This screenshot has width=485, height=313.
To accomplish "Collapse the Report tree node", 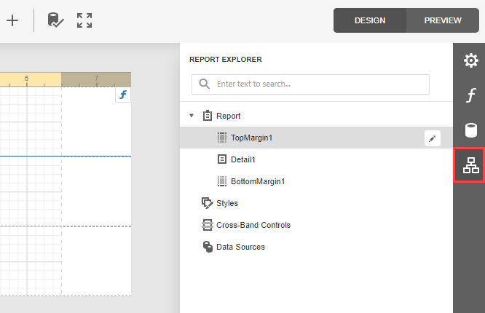I will (x=192, y=116).
